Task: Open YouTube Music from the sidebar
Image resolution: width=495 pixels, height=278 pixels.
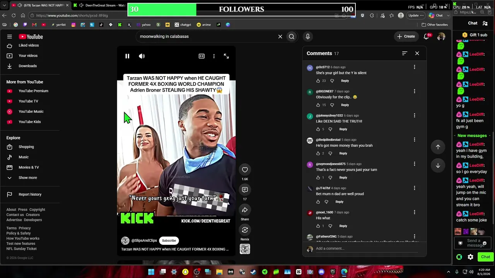Action: [x=30, y=112]
